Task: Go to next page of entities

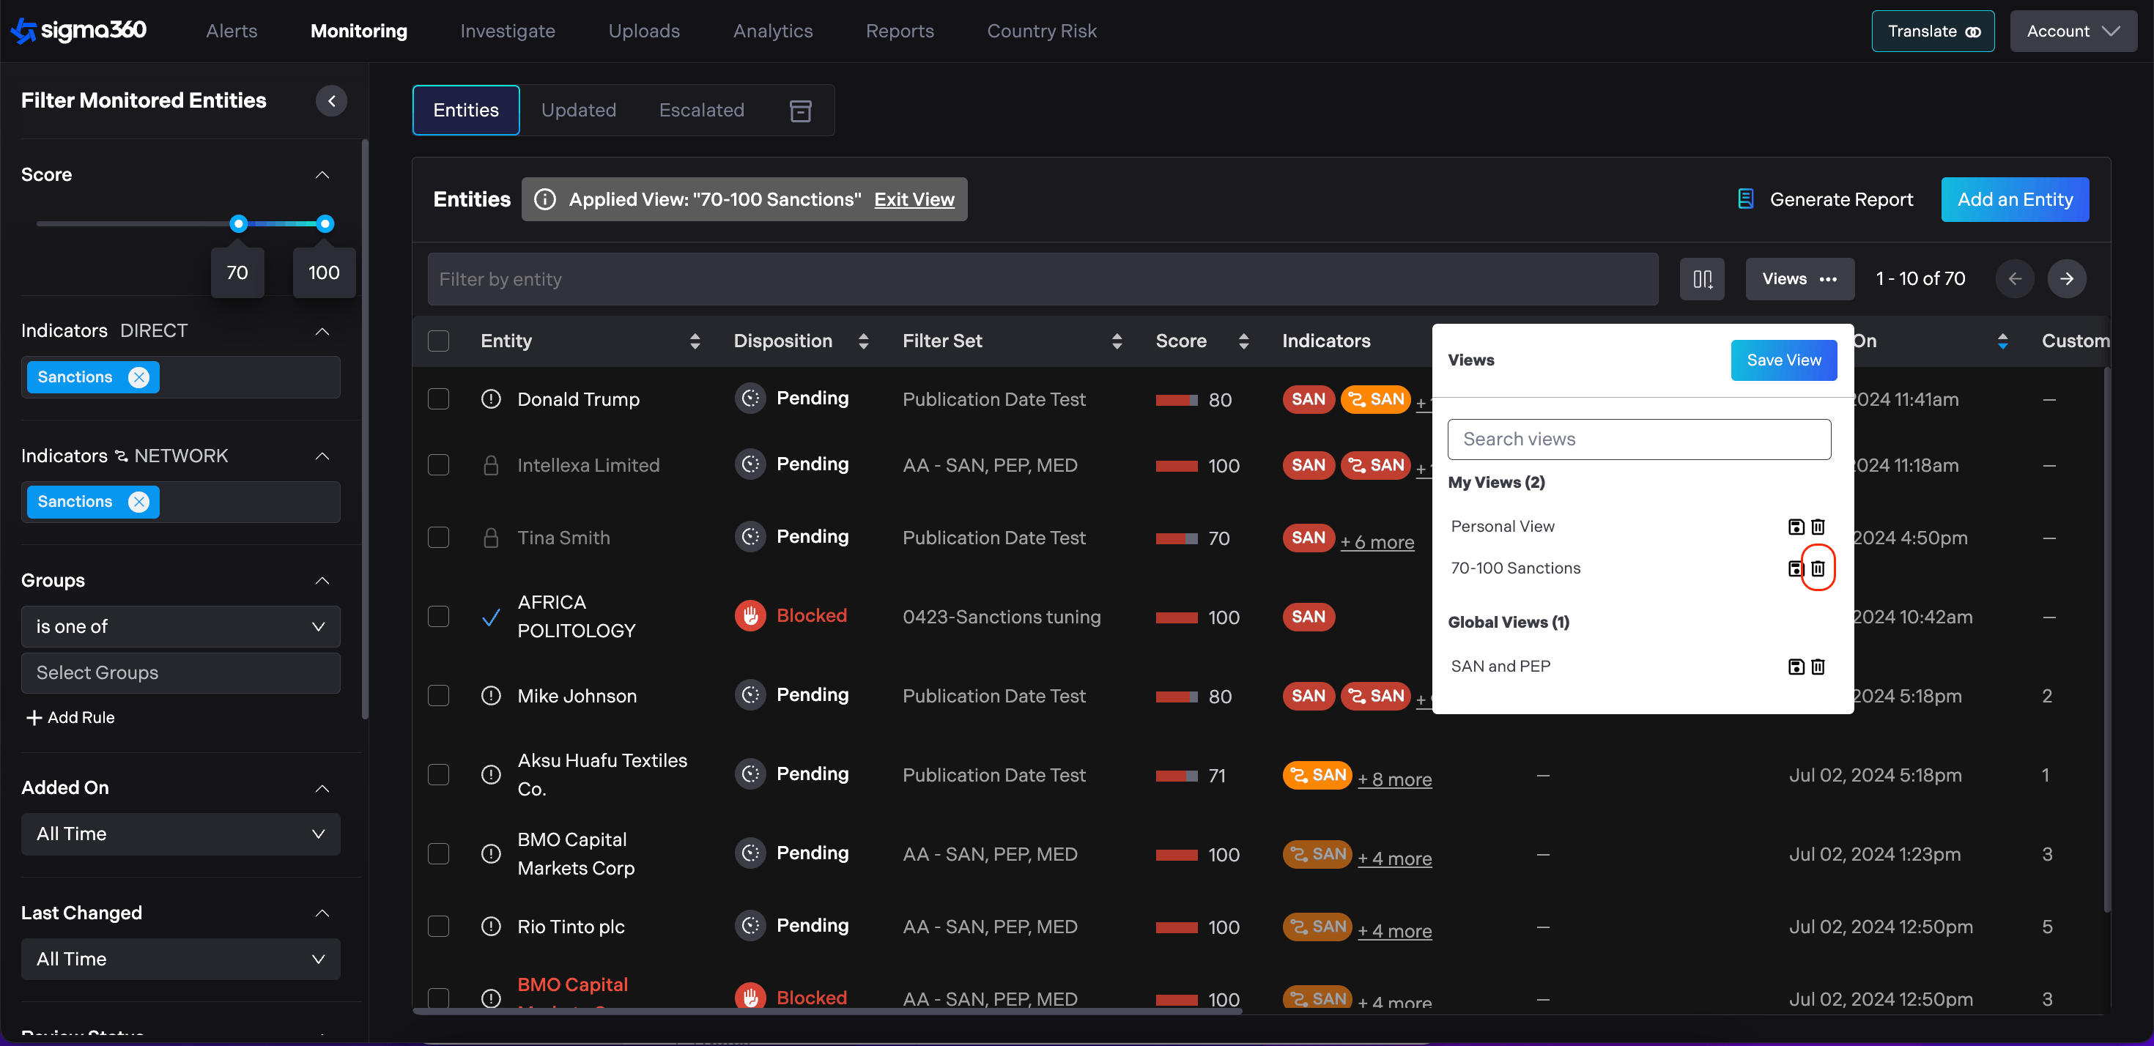Action: (2066, 279)
